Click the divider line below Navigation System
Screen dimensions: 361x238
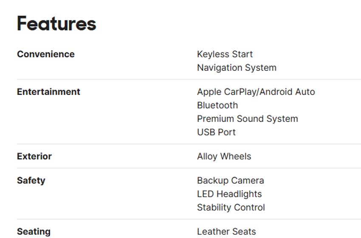point(189,79)
